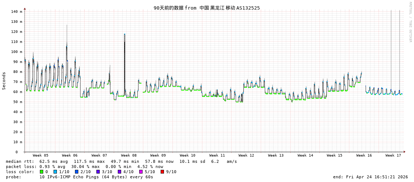The image size is (414, 182).
Task: Click the red arrow atop the Y axis
Action: 25,8
